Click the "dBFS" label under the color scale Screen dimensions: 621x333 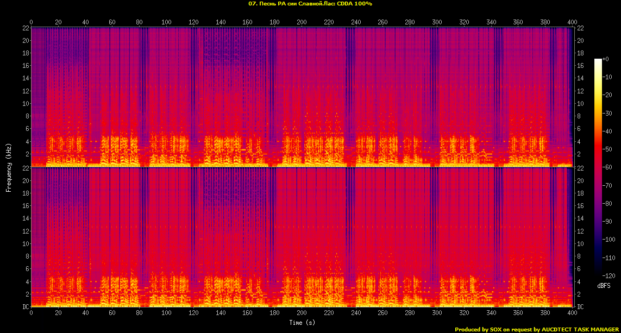pos(604,286)
